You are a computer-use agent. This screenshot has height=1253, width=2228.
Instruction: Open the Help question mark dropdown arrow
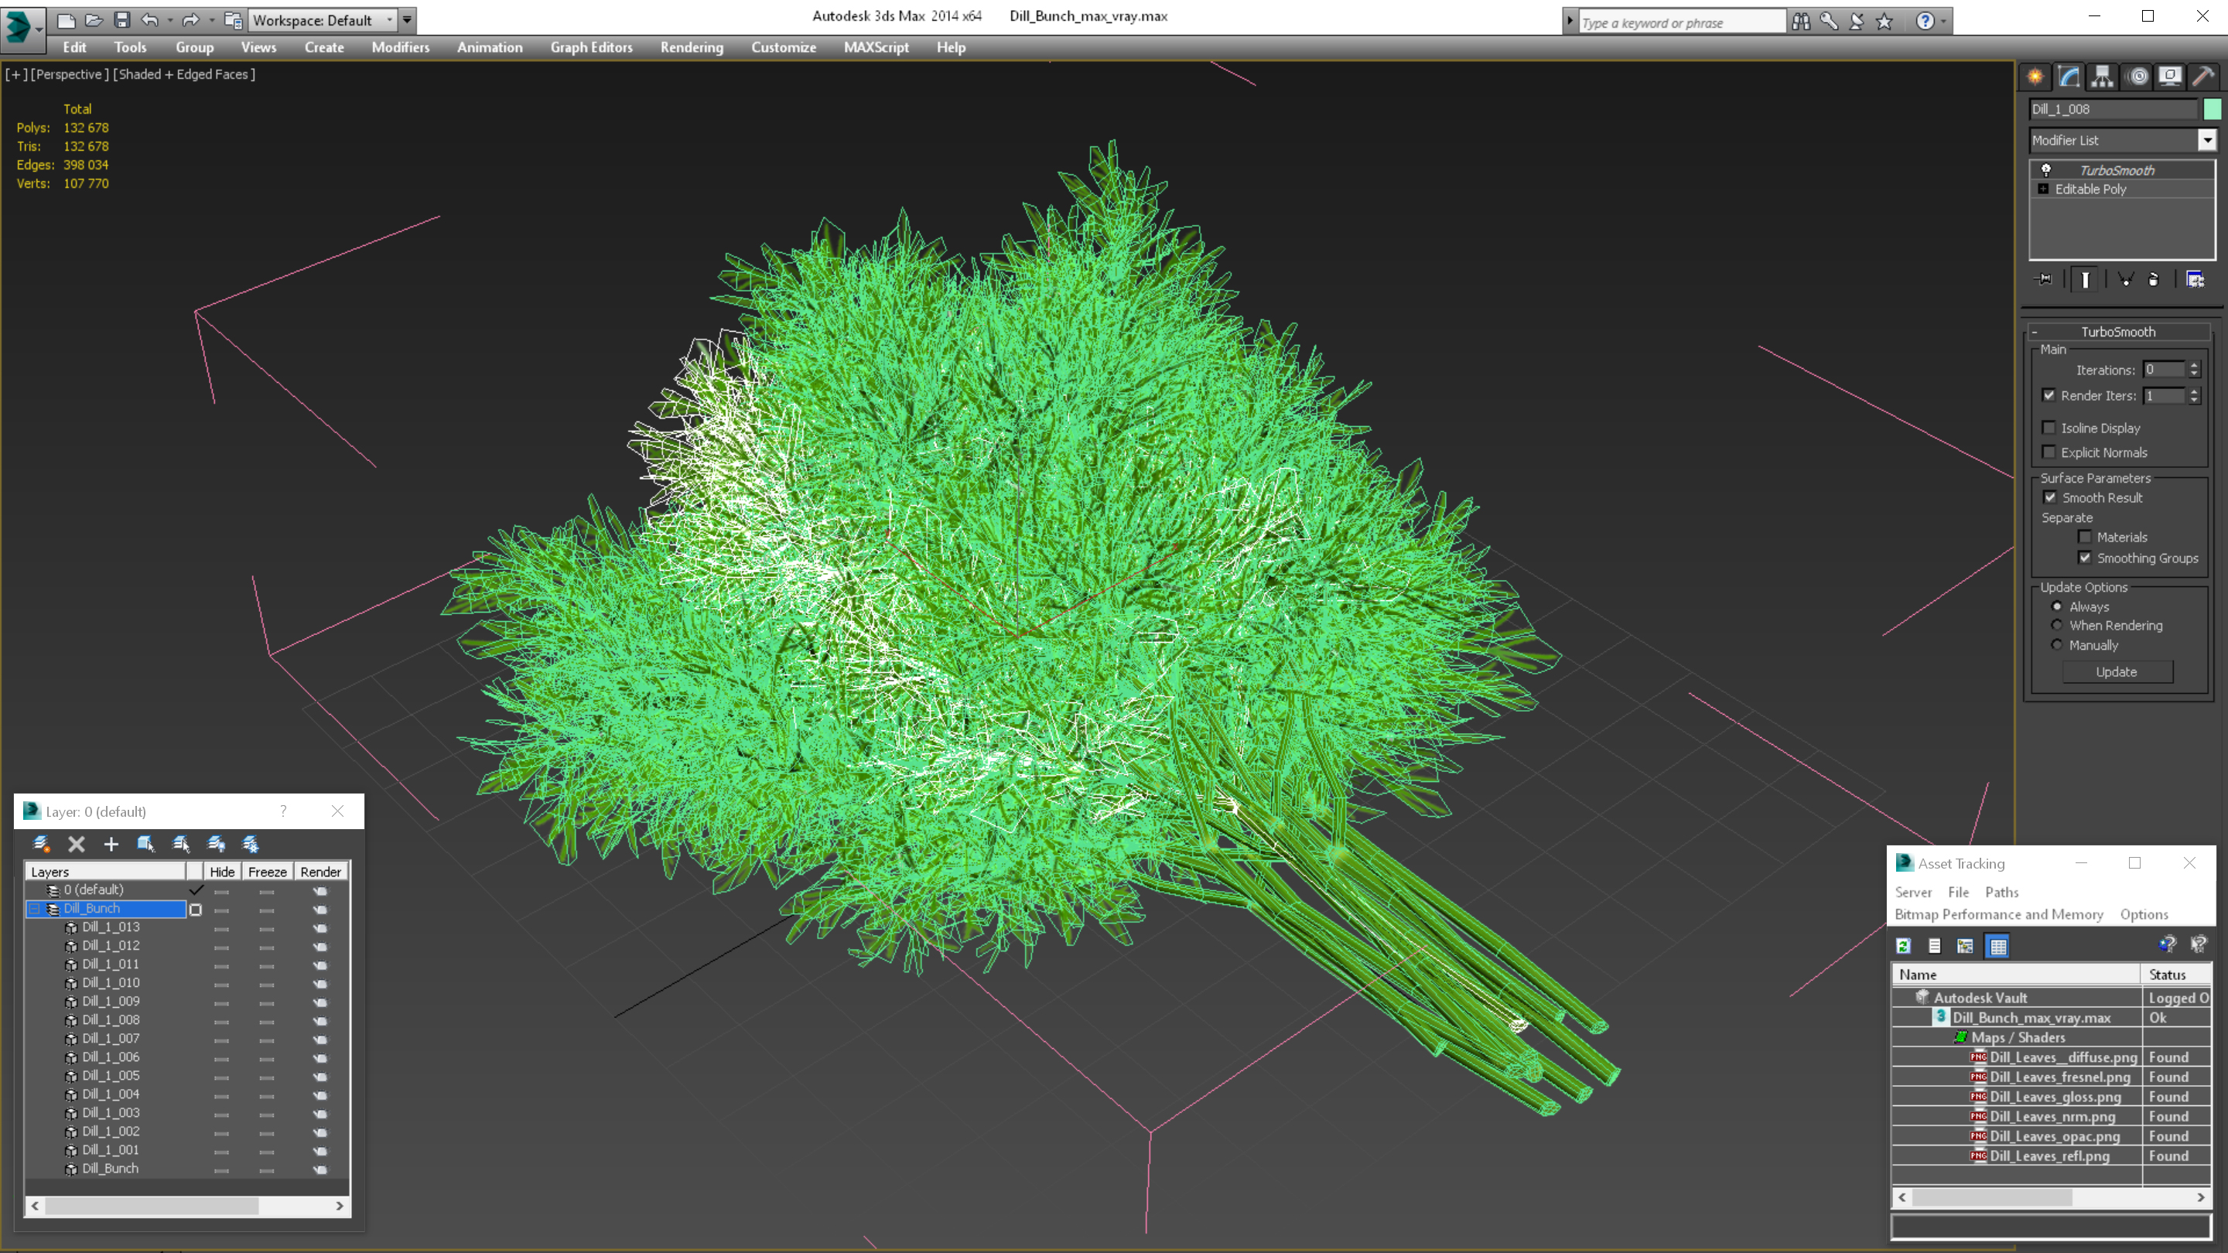[1943, 21]
